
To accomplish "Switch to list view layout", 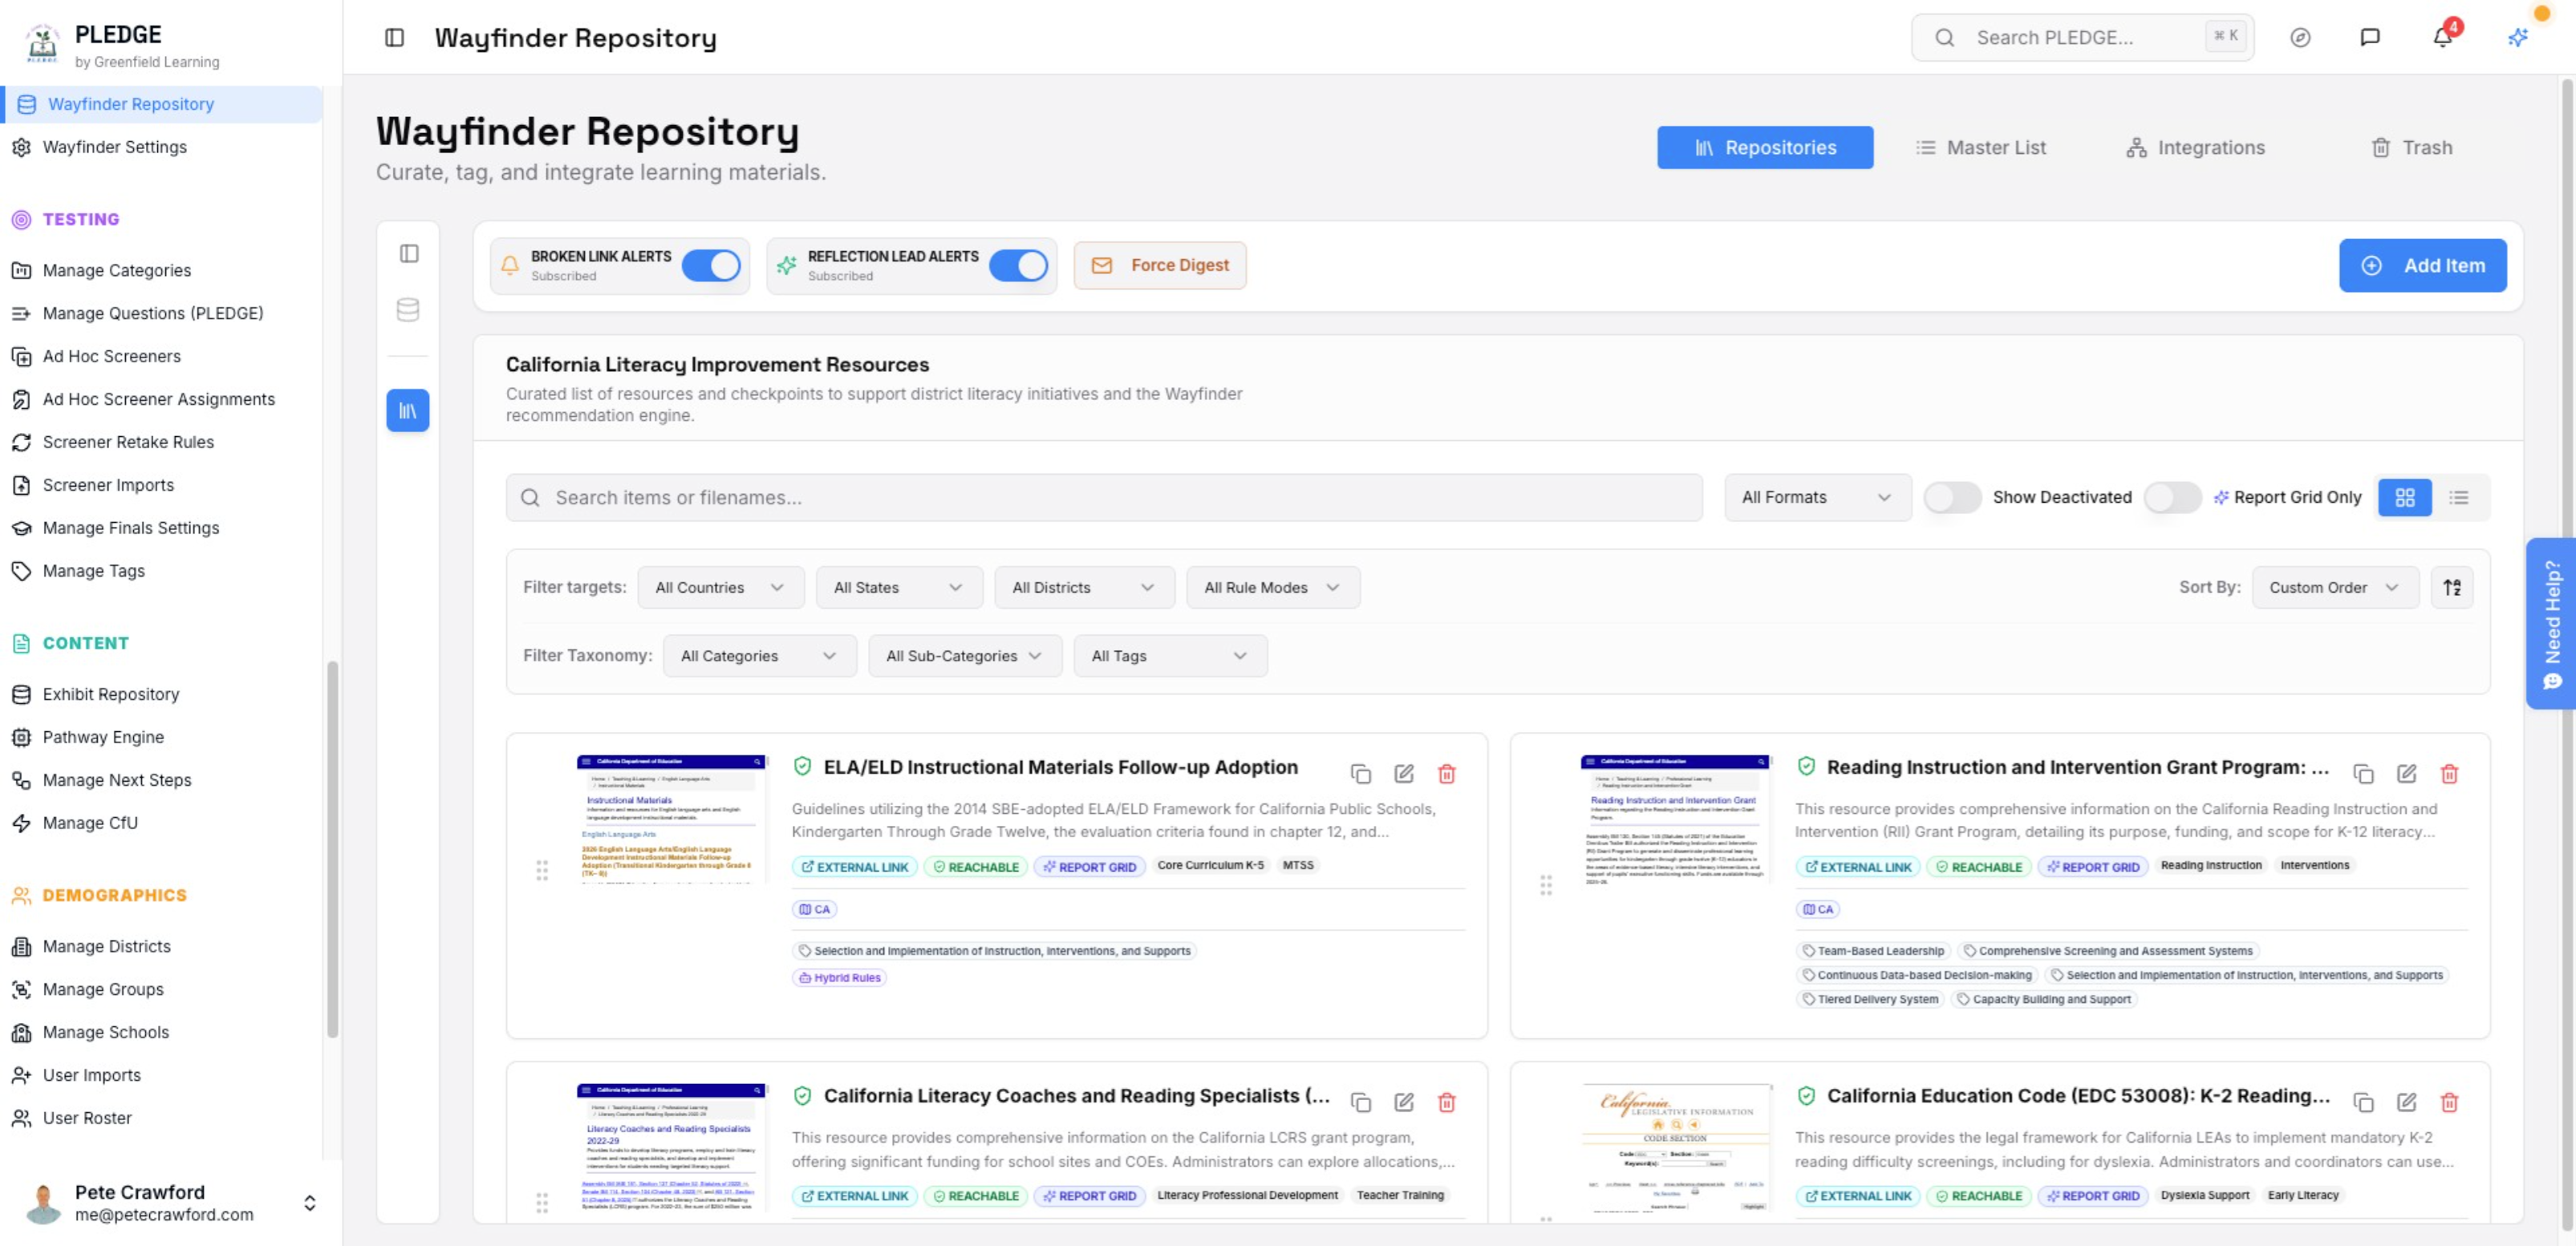I will (x=2459, y=498).
